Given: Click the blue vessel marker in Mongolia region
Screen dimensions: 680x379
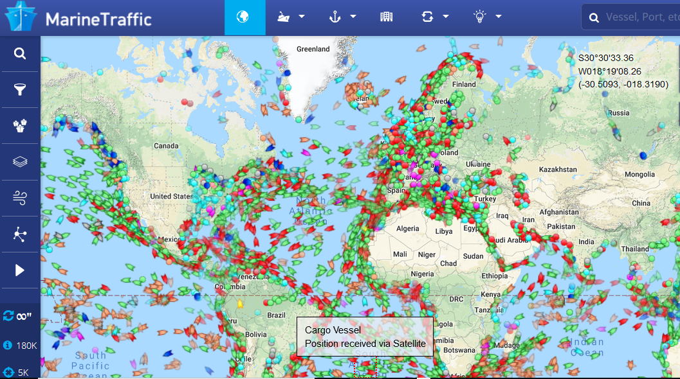Looking at the screenshot, I should (643, 155).
